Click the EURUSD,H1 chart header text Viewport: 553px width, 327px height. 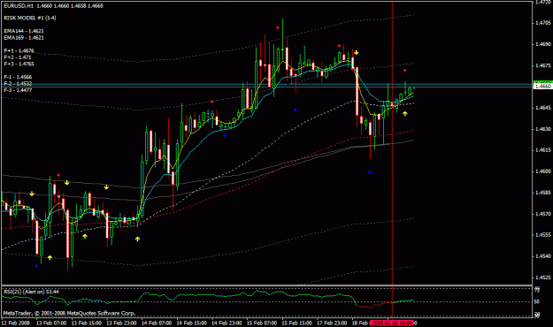53,6
